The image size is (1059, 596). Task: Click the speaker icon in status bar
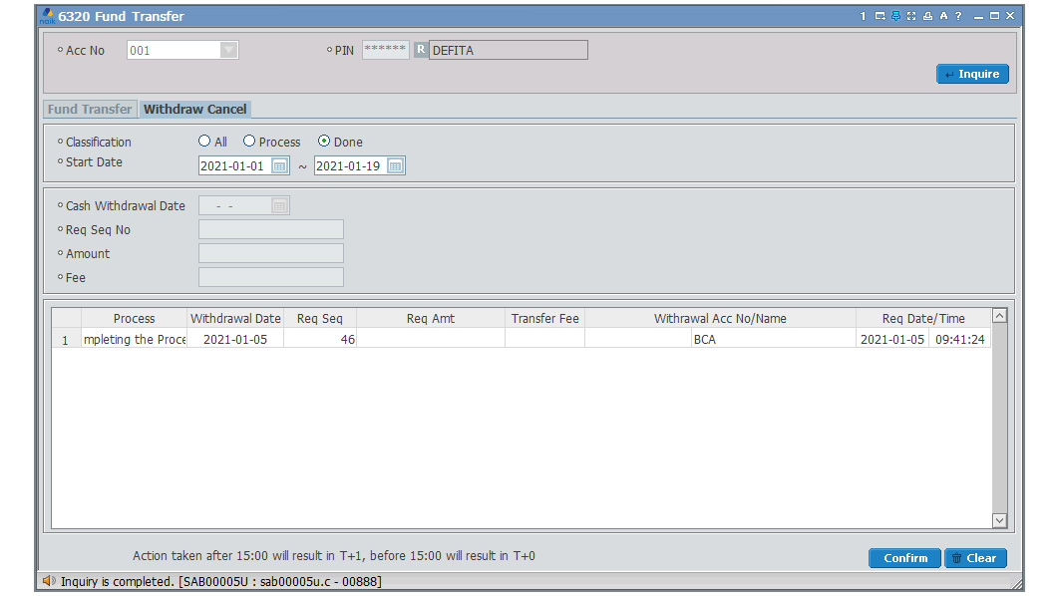[48, 580]
